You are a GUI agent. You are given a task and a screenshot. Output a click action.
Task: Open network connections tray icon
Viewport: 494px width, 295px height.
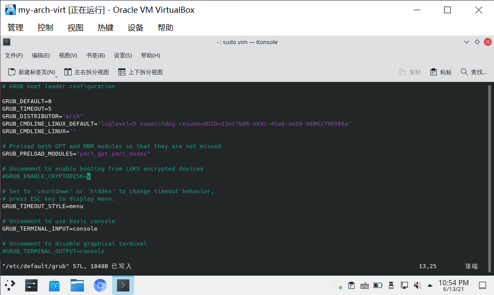pos(404,285)
